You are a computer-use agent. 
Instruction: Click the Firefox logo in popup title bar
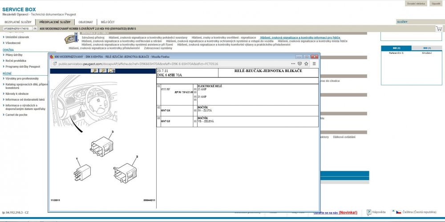52,57
